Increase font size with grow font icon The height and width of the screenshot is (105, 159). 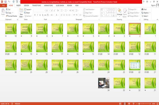[x=52, y=11]
